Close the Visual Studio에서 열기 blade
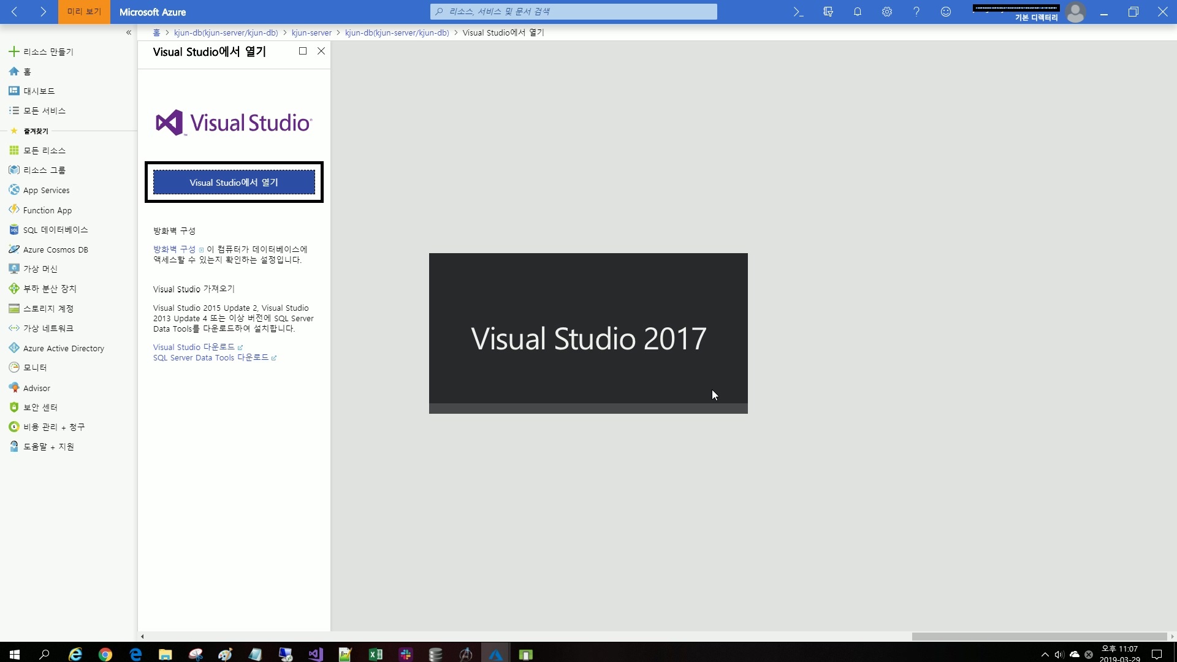This screenshot has width=1177, height=662. point(321,51)
